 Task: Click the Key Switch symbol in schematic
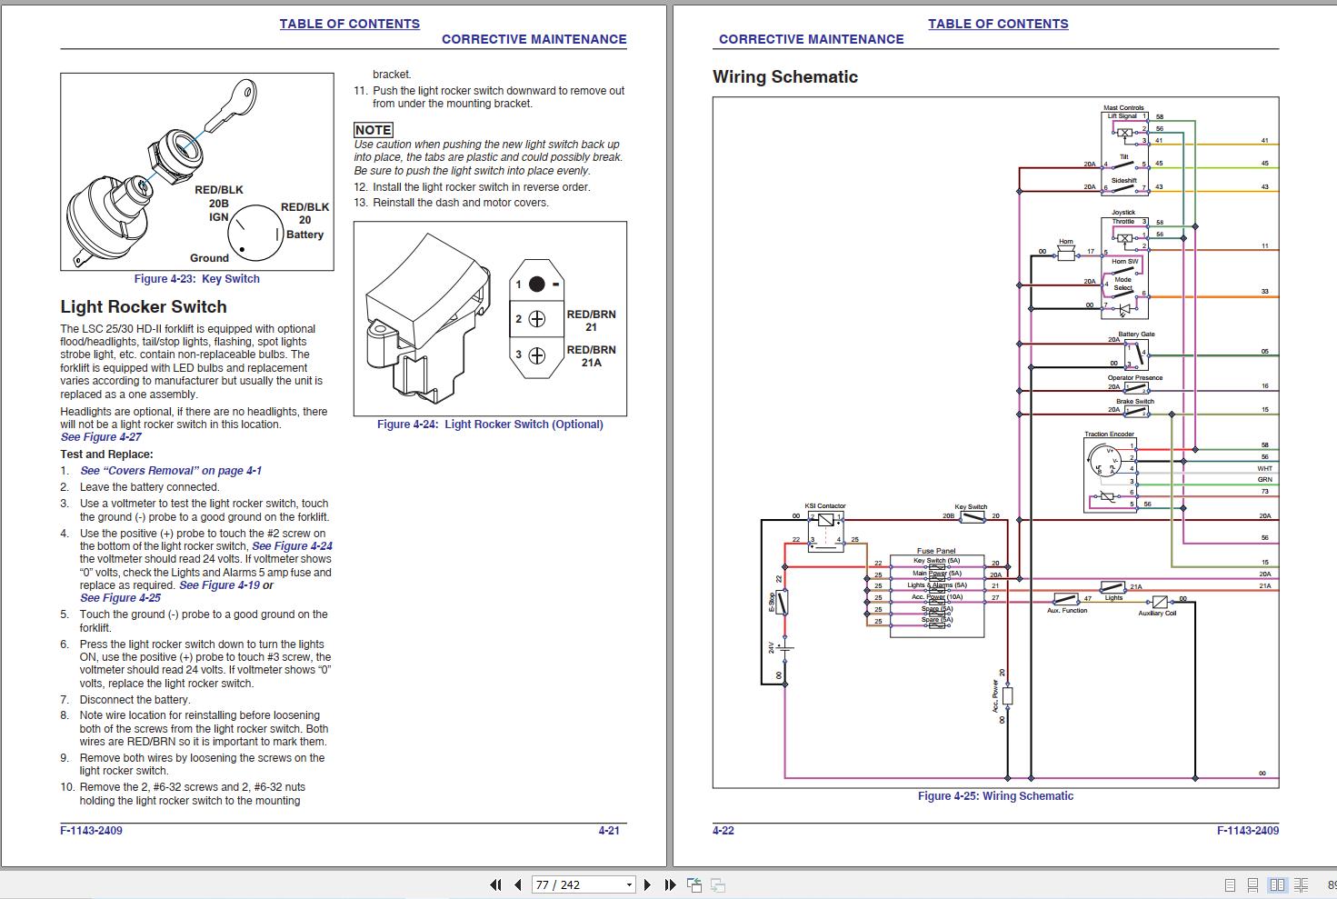(x=973, y=516)
